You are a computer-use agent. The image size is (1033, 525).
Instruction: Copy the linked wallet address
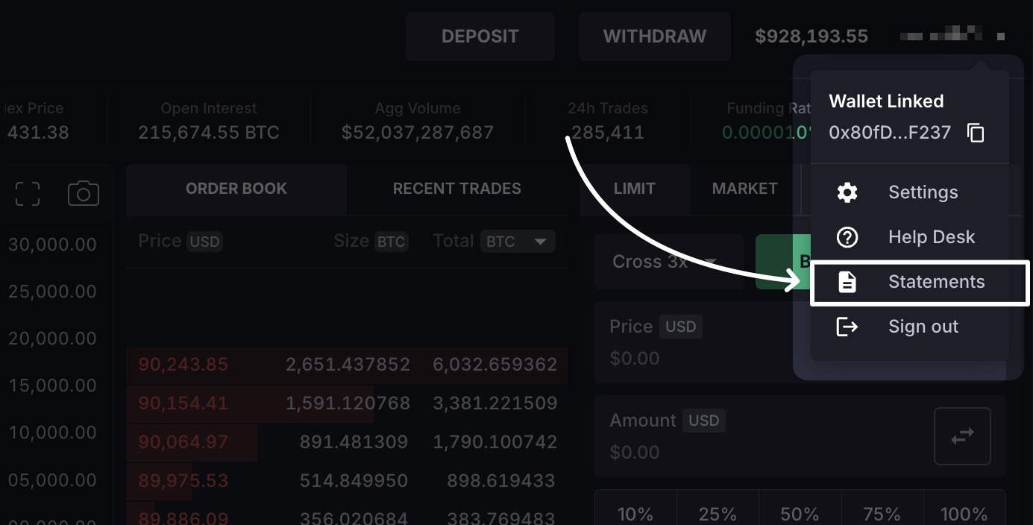[976, 133]
